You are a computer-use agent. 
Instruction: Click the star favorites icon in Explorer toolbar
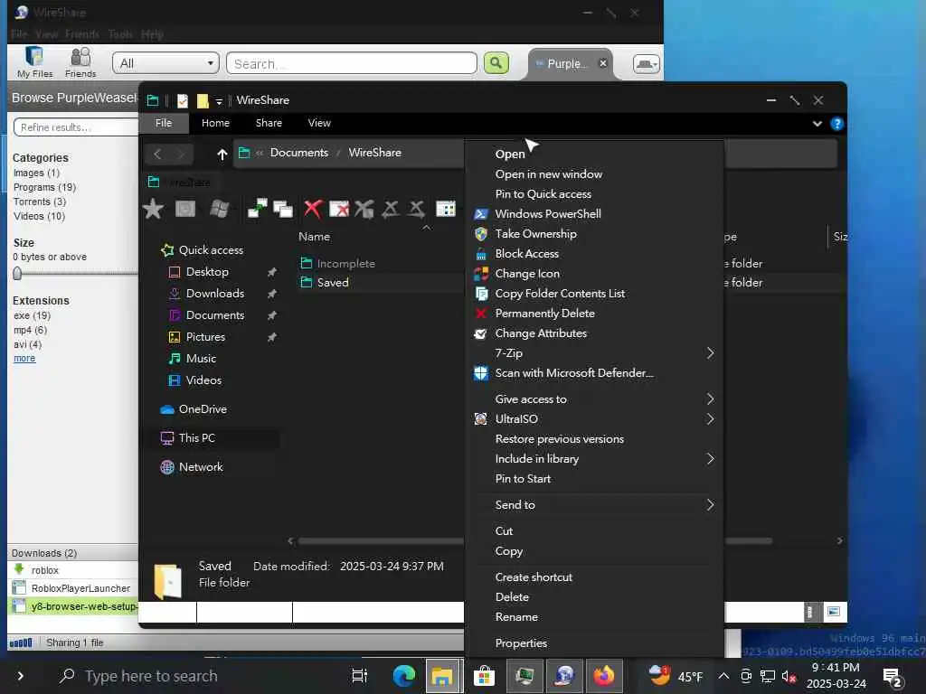(x=153, y=209)
